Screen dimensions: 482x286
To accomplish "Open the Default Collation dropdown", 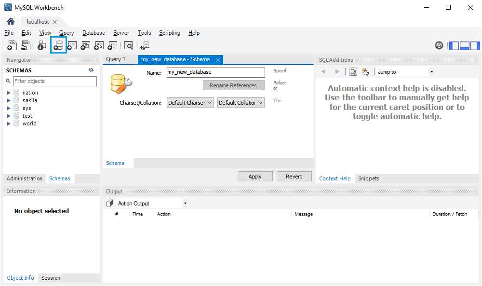I will [241, 103].
